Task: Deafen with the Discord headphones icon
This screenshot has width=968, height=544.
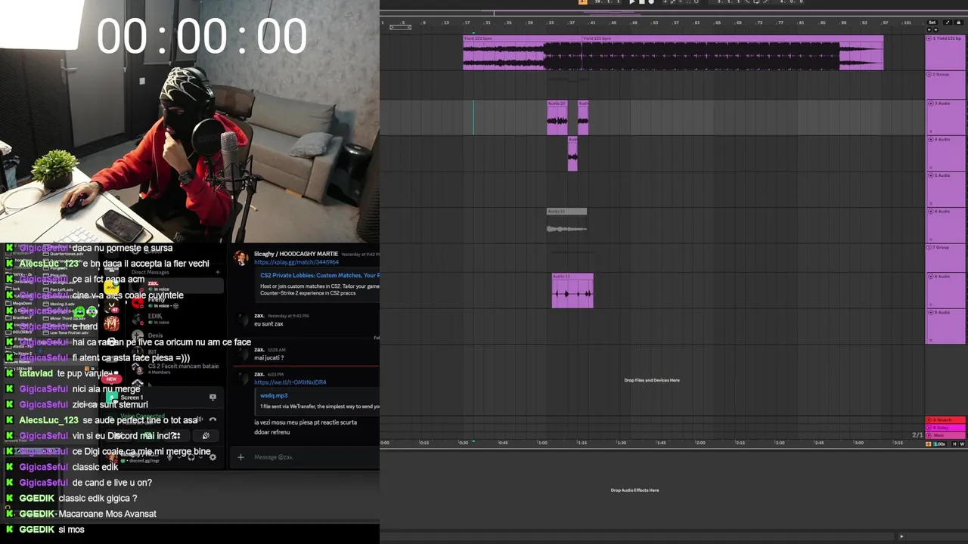Action: click(x=191, y=457)
